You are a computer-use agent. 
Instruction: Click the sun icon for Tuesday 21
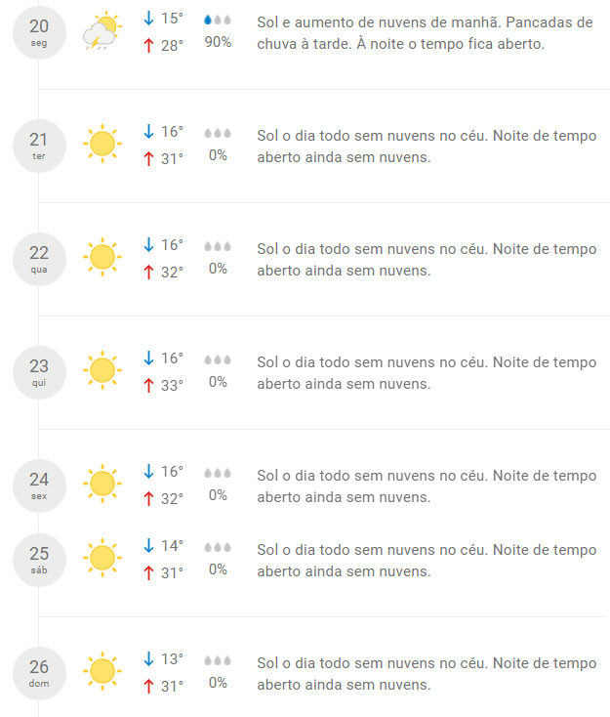tap(102, 144)
